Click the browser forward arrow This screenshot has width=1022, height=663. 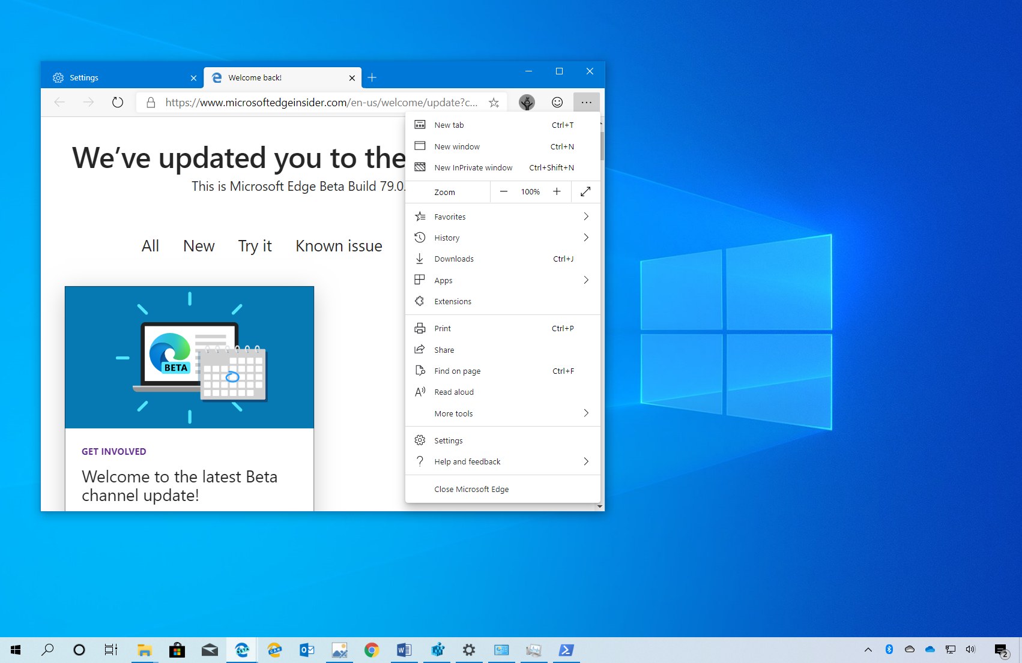88,103
